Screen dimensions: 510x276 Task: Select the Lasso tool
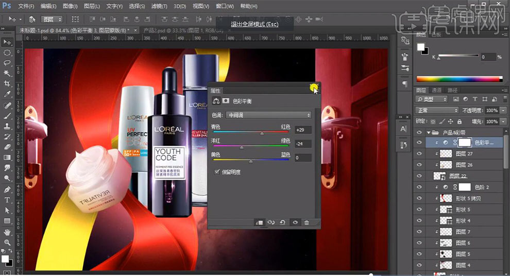tap(7, 63)
